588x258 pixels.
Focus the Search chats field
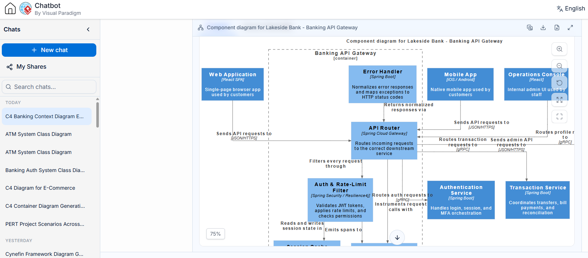49,87
